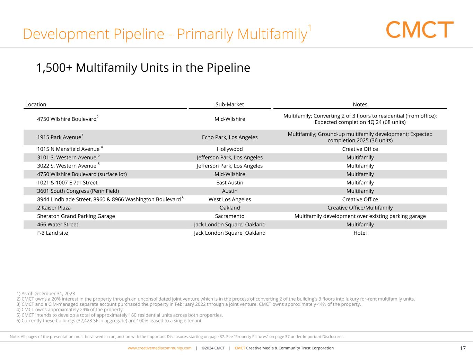Select footnote 2 about the 20% interest

(216, 299)
